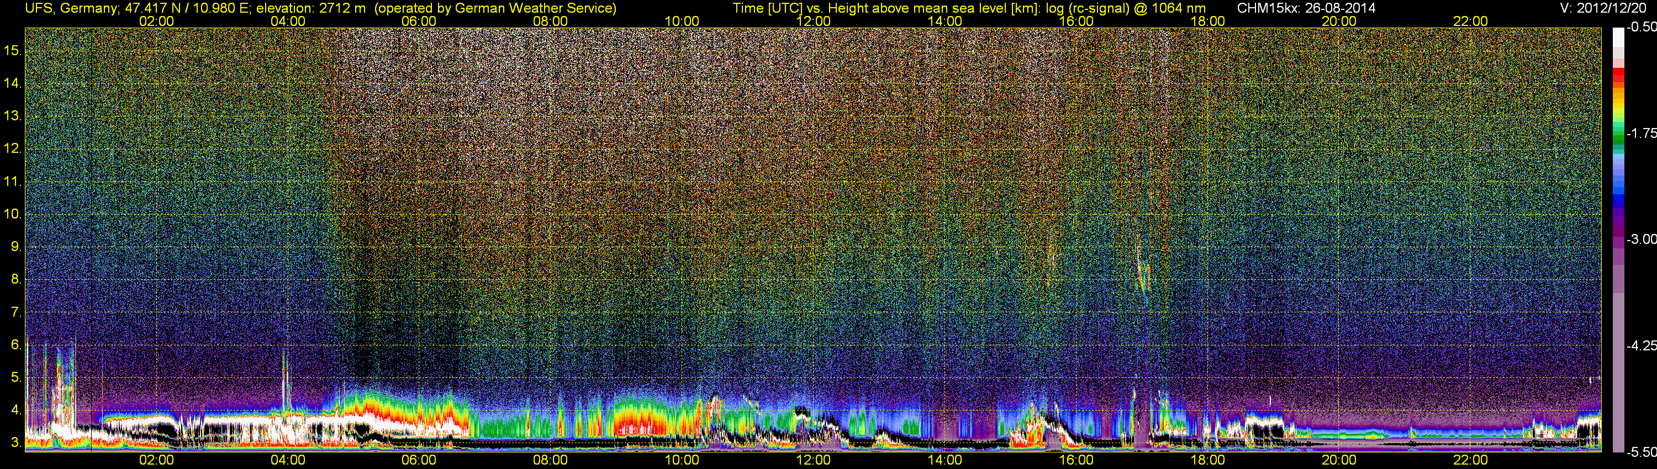Click the 02:00 time label at top
Viewport: 1657px width, 469px height.
[156, 21]
